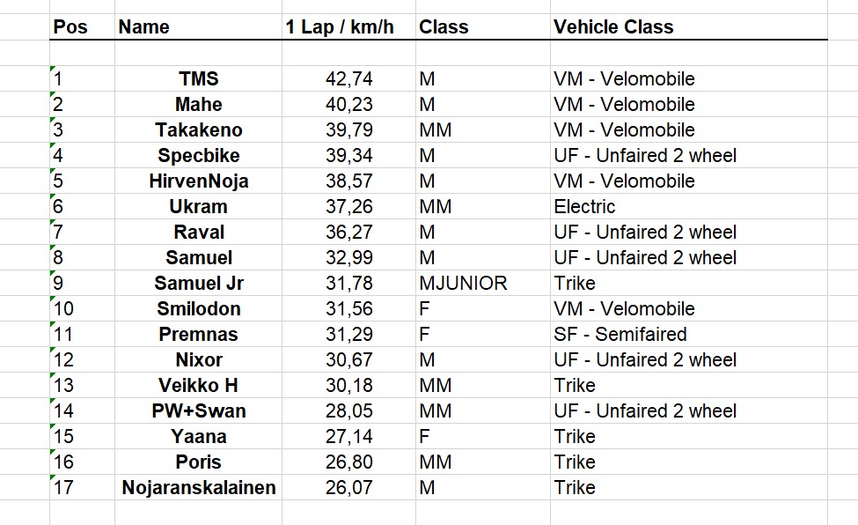The height and width of the screenshot is (525, 858).
Task: Click the speed value 37,26
Action: [x=348, y=207]
